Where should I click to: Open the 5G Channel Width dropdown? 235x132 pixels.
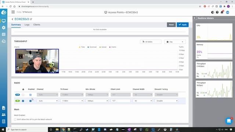pyautogui.click(x=142, y=101)
